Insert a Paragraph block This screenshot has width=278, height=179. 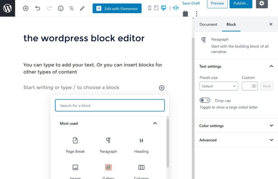(108, 145)
